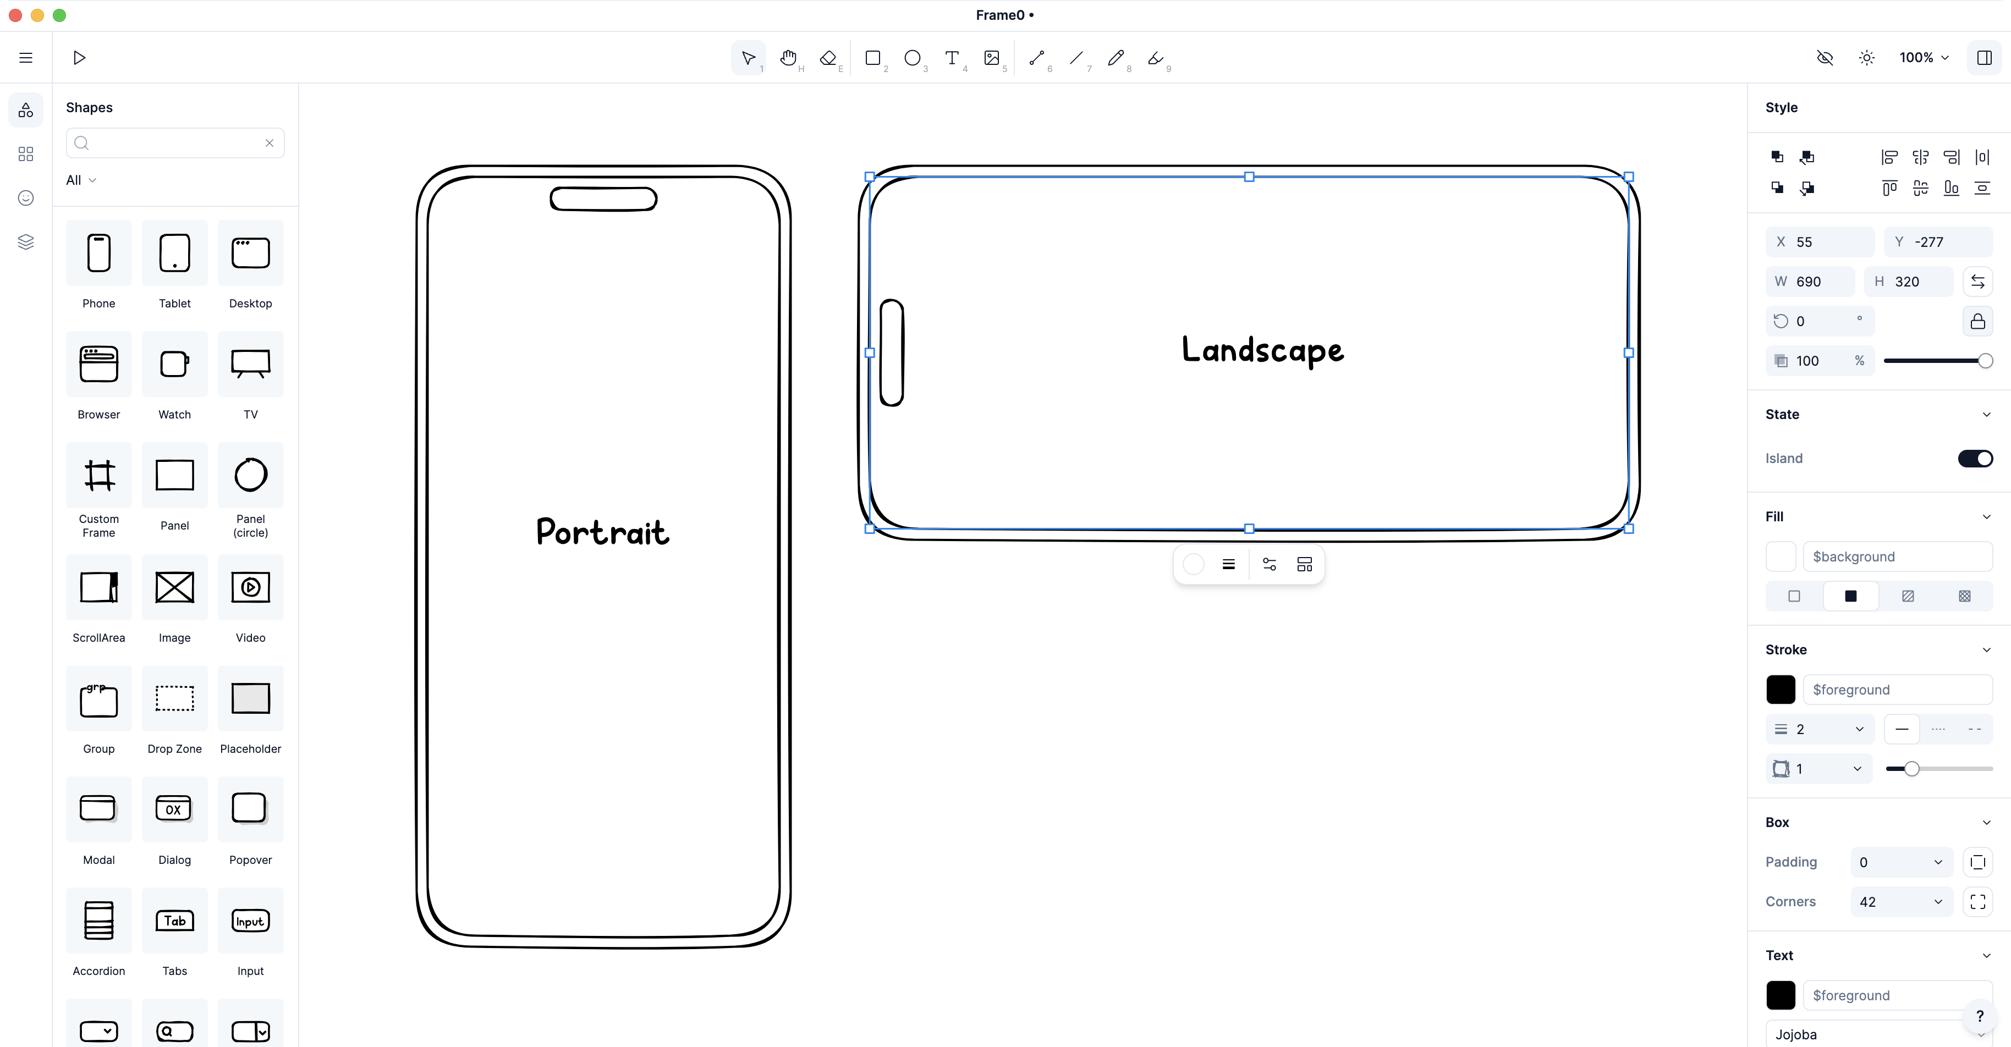Add the Browser shape from library
The height and width of the screenshot is (1047, 2011).
point(98,365)
